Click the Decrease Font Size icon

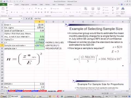(x=32, y=9)
